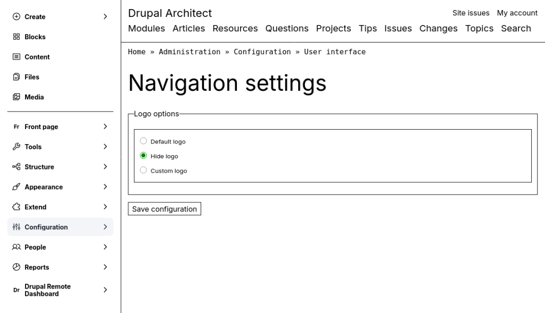Screen dimensions: 545x313
Task: Expand the Reports submenu chevron
Action: 105,267
